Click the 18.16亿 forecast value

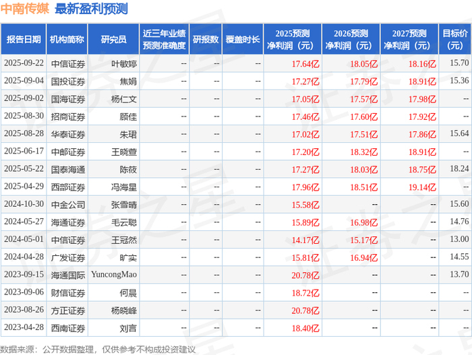coord(422,64)
